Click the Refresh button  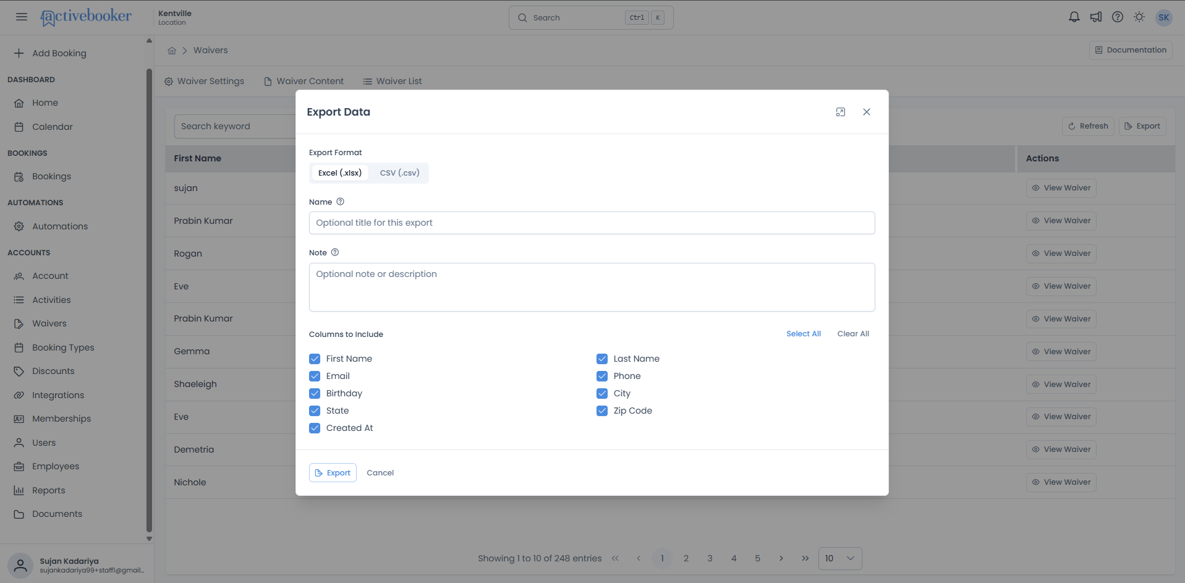pyautogui.click(x=1088, y=126)
